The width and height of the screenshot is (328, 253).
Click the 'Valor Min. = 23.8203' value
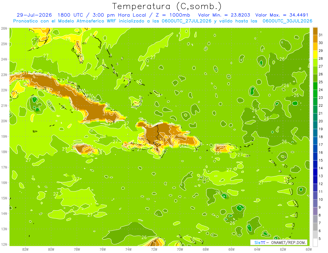point(224,15)
